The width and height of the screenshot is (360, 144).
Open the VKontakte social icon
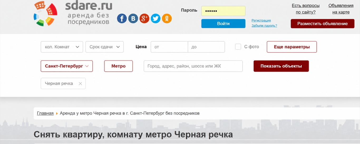click(133, 18)
